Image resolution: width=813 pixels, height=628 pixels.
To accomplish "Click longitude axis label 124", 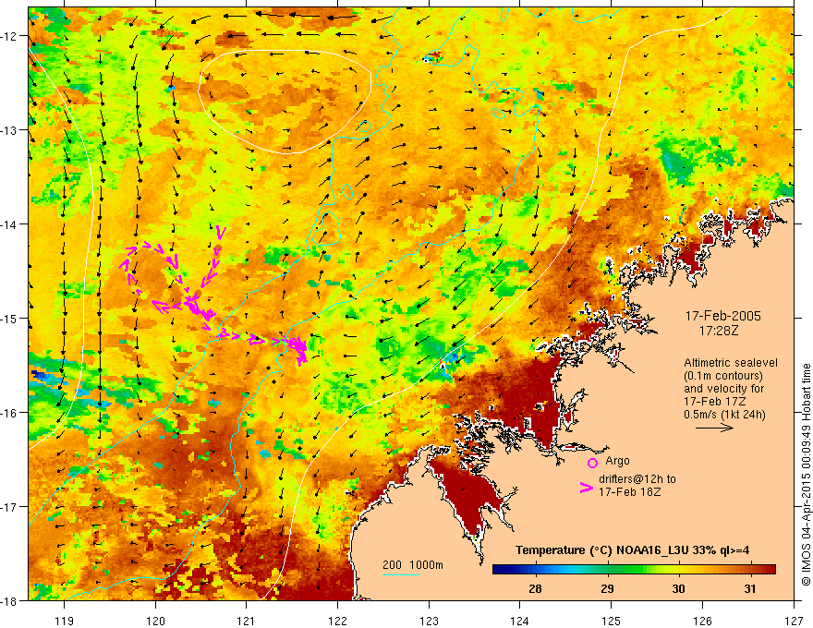I will [519, 621].
